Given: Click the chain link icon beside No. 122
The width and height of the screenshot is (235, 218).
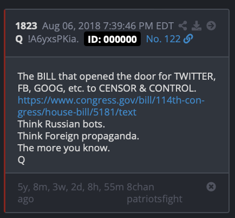Looking at the screenshot, I should coord(188,39).
